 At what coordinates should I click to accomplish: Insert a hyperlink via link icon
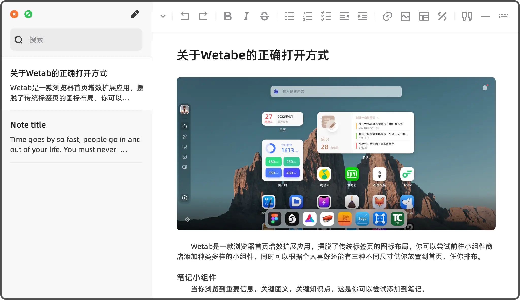387,16
